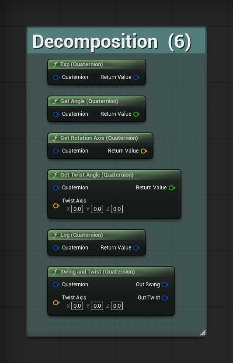The height and width of the screenshot is (363, 233).
Task: Click 'Return Value' label on Exp node
Action: (x=116, y=77)
